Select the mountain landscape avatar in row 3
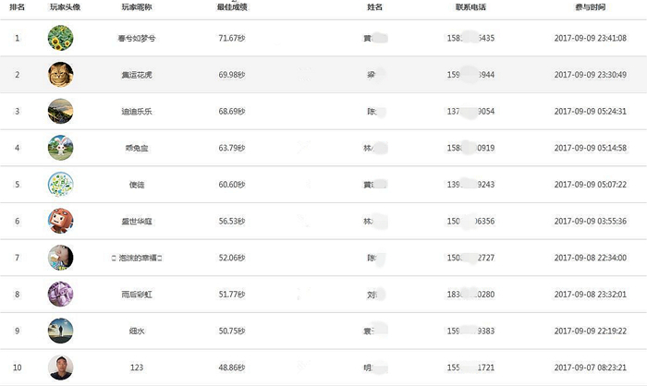Viewport: 647px width, 386px height. (x=61, y=111)
